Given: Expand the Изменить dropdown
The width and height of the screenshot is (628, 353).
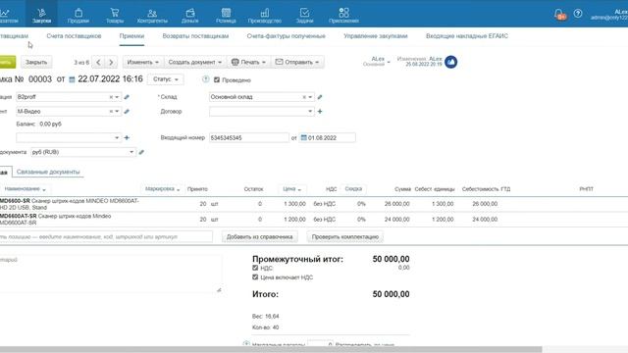Looking at the screenshot, I should [x=142, y=62].
